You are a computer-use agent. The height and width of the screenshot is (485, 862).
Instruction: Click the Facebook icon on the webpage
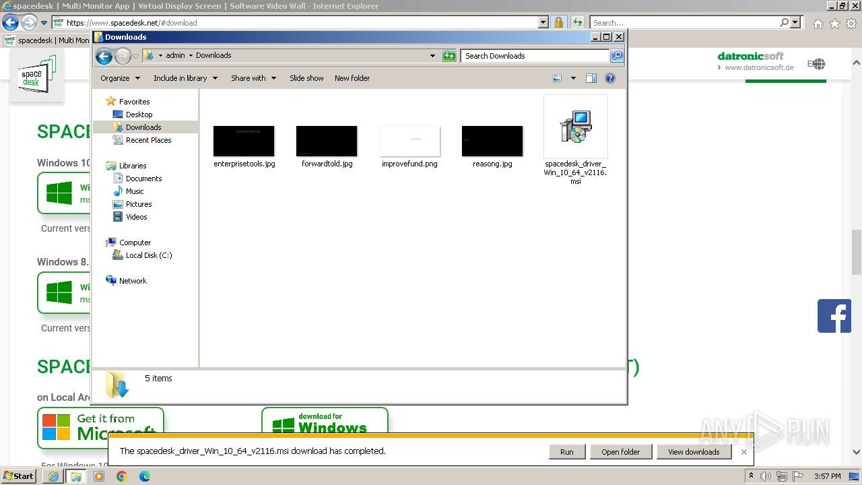pyautogui.click(x=834, y=316)
